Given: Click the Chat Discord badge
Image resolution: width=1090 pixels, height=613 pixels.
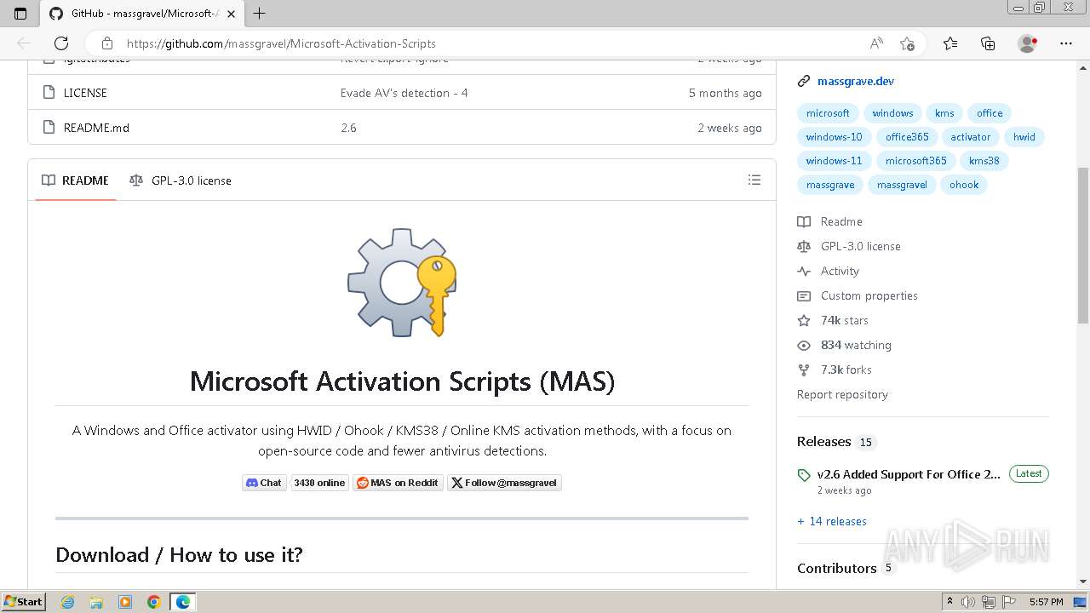Looking at the screenshot, I should click(264, 483).
